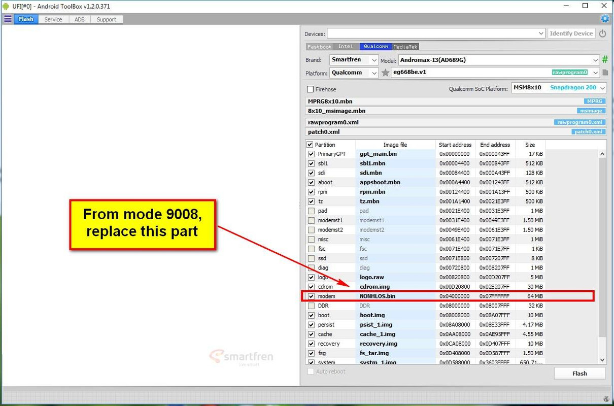
Task: Select the gpt_main.bin image file cell
Action: click(395, 154)
